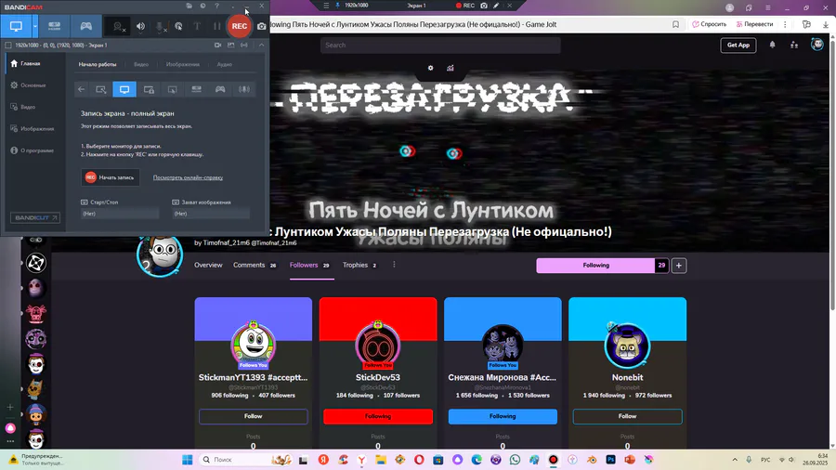Toggle the mouse cursor effects
Viewport: 836px width, 470px height.
point(178,26)
